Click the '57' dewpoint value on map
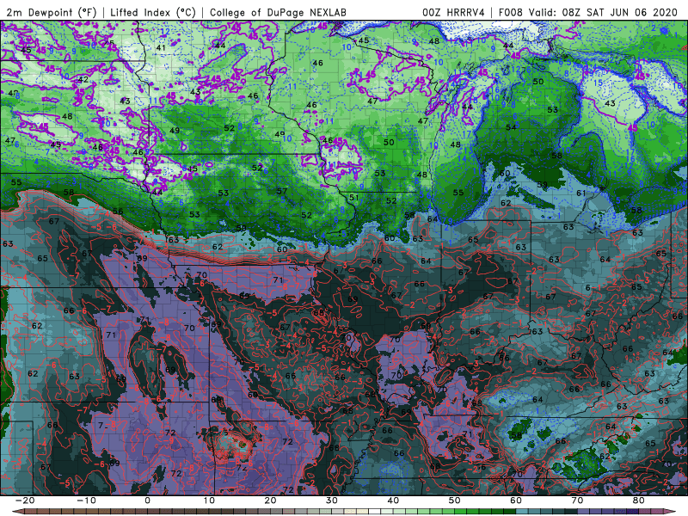Screen dimensions: 688x516 [x=282, y=191]
